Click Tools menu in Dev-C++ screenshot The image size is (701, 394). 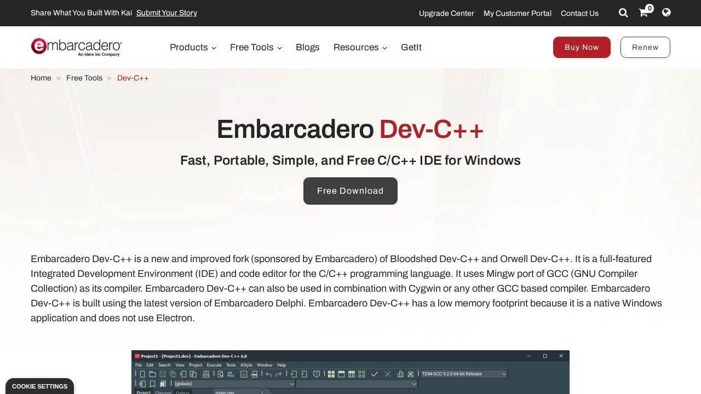coord(231,365)
